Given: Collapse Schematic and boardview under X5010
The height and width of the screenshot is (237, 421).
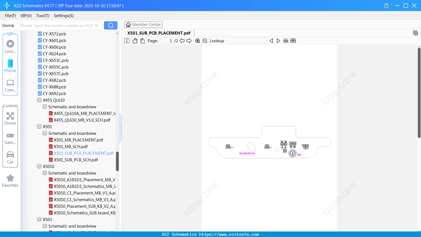Looking at the screenshot, I should 45,173.
